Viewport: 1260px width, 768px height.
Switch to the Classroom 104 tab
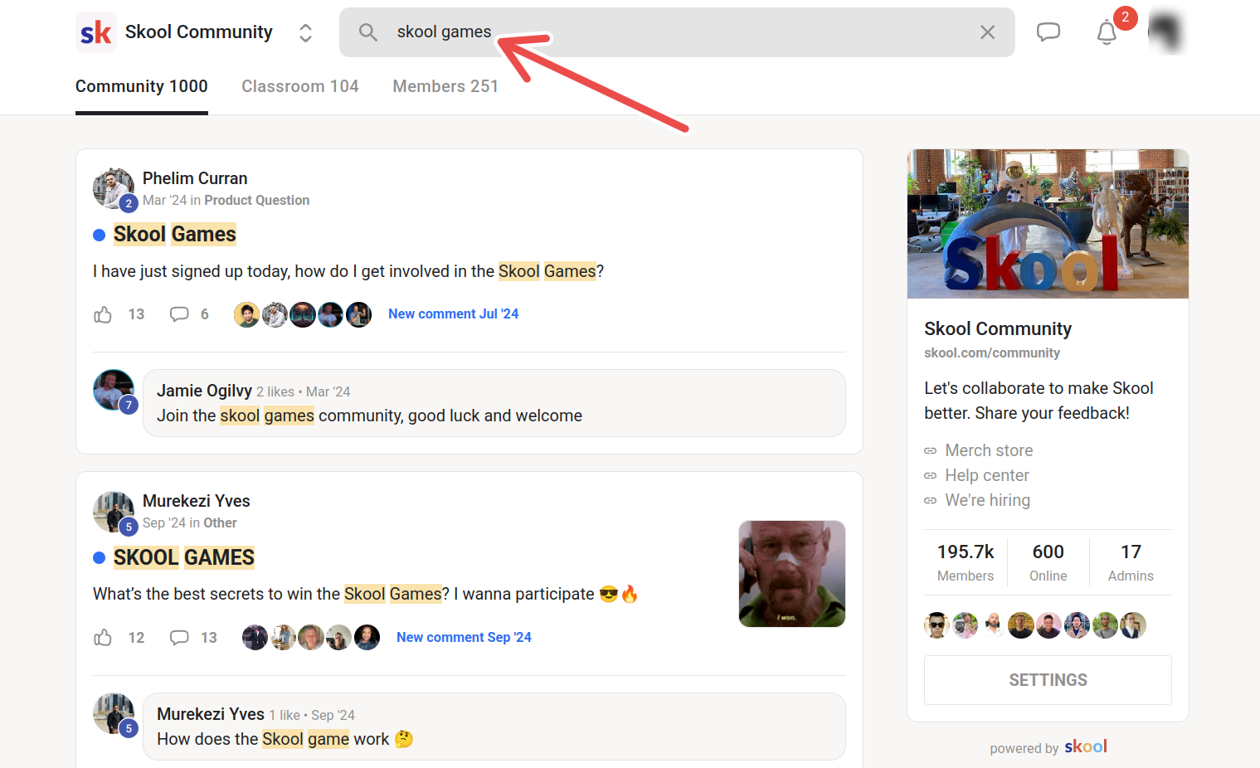[300, 86]
